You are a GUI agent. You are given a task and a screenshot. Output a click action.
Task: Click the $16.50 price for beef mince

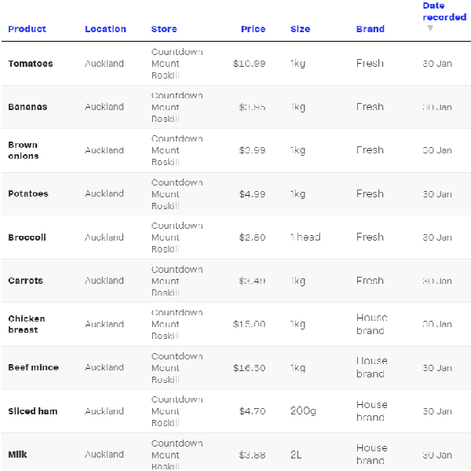pyautogui.click(x=249, y=367)
